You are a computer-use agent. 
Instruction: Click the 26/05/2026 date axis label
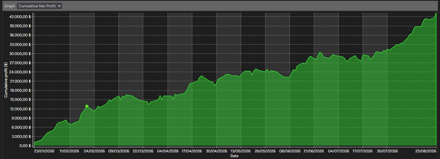[265, 151]
